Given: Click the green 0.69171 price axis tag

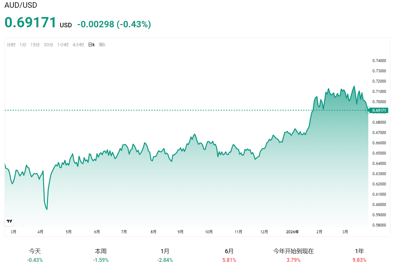Looking at the screenshot, I should click(x=380, y=111).
